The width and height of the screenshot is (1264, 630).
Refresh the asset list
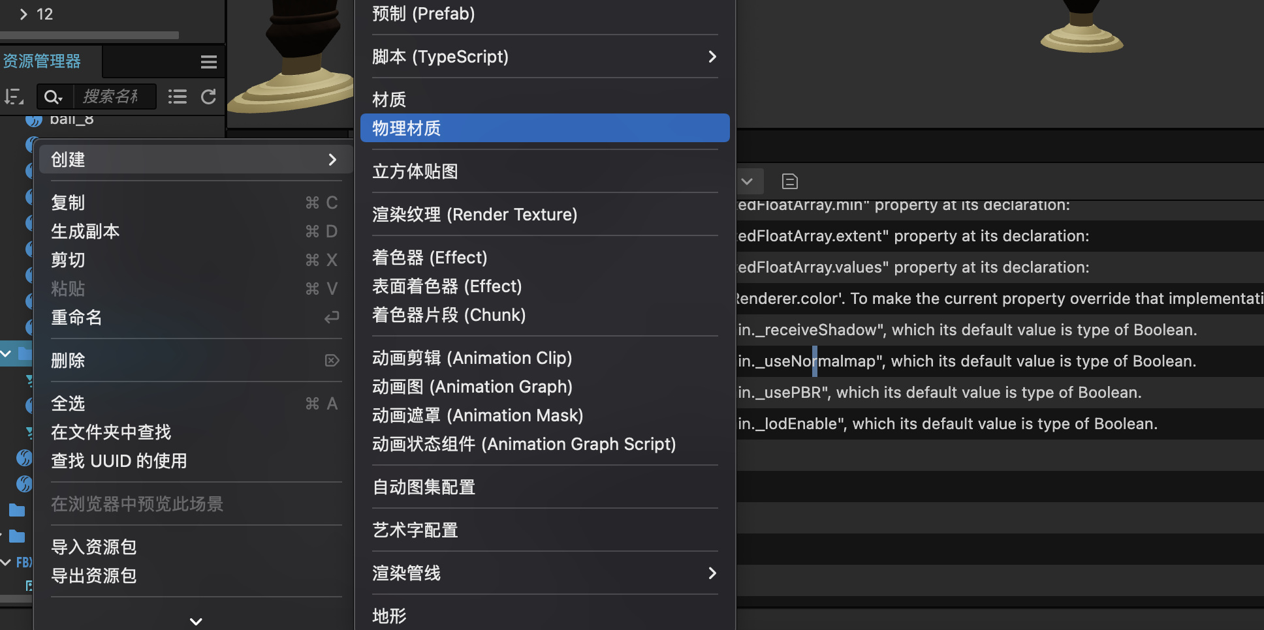[208, 97]
